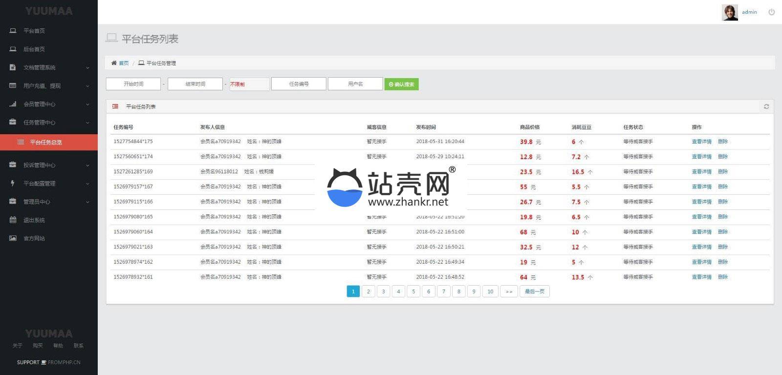Click the 退出系统 calendar icon in sidebar

[x=13, y=220]
